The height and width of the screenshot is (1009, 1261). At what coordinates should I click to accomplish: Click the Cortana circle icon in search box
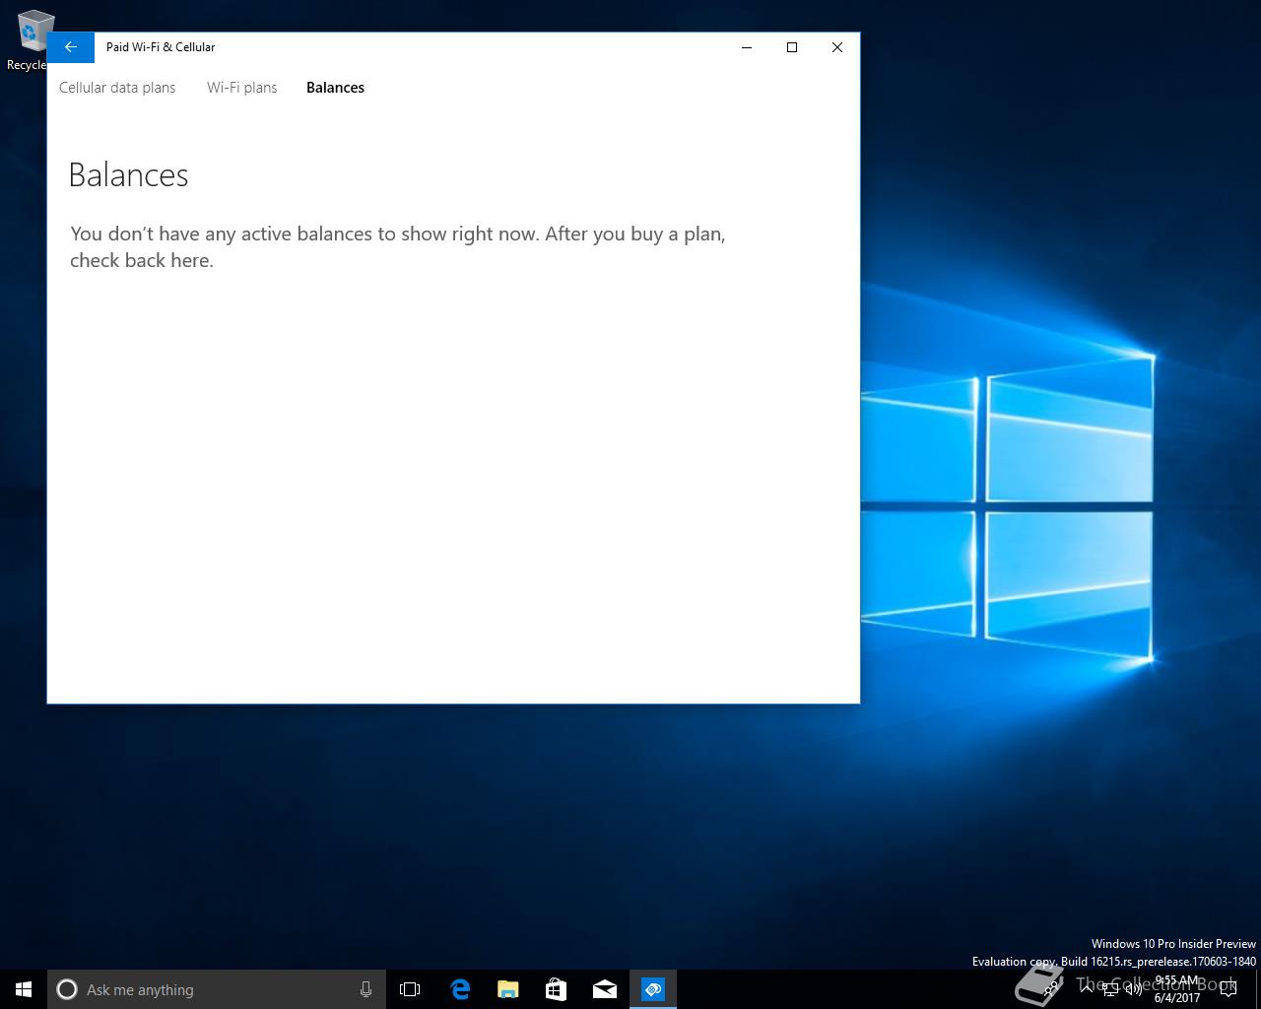[67, 989]
